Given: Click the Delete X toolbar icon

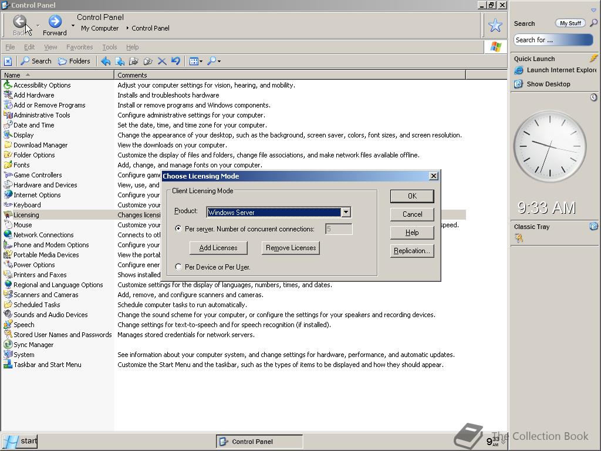Looking at the screenshot, I should click(162, 61).
